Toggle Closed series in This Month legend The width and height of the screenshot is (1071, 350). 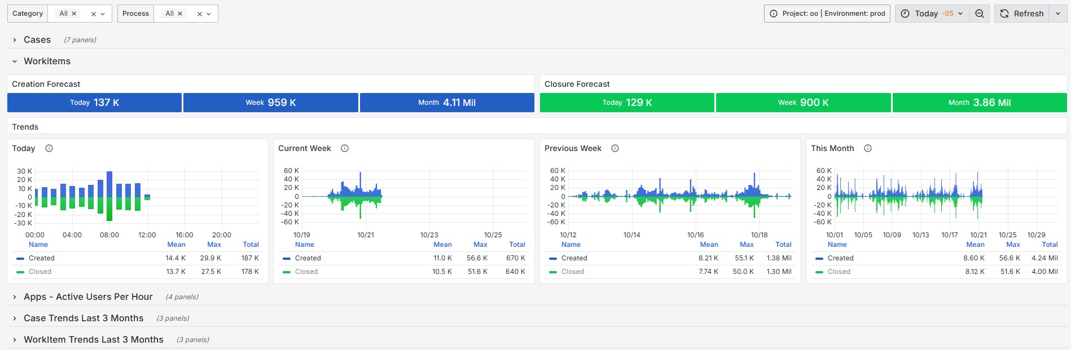point(839,272)
